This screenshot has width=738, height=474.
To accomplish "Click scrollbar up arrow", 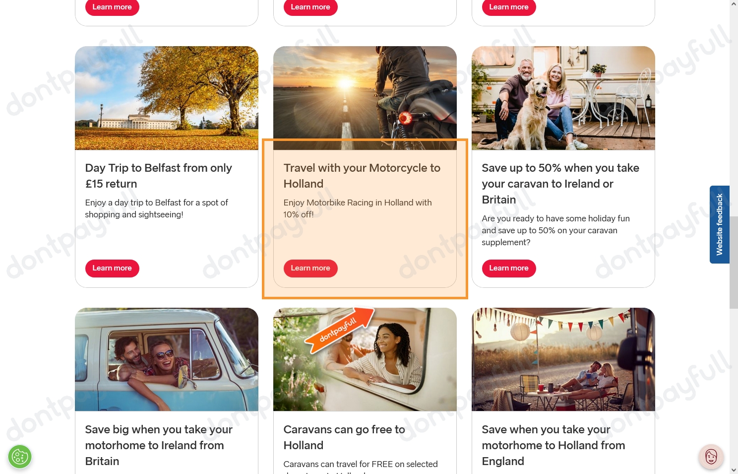I will [734, 3].
